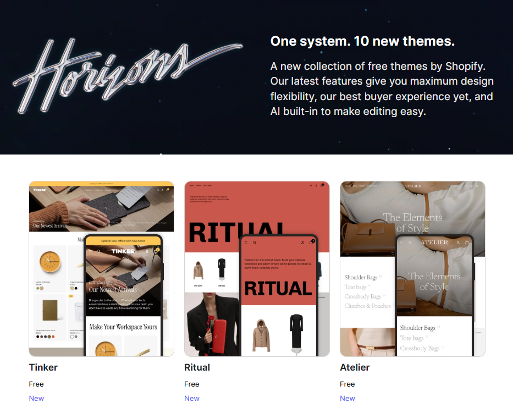Click the cart icon in Ritual phone preview
Image resolution: width=513 pixels, height=408 pixels.
point(311,242)
